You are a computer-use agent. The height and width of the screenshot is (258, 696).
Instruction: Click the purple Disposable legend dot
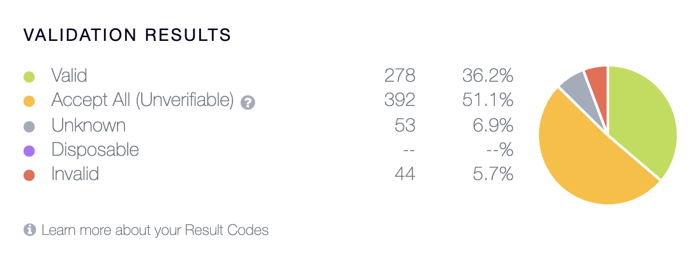point(29,151)
